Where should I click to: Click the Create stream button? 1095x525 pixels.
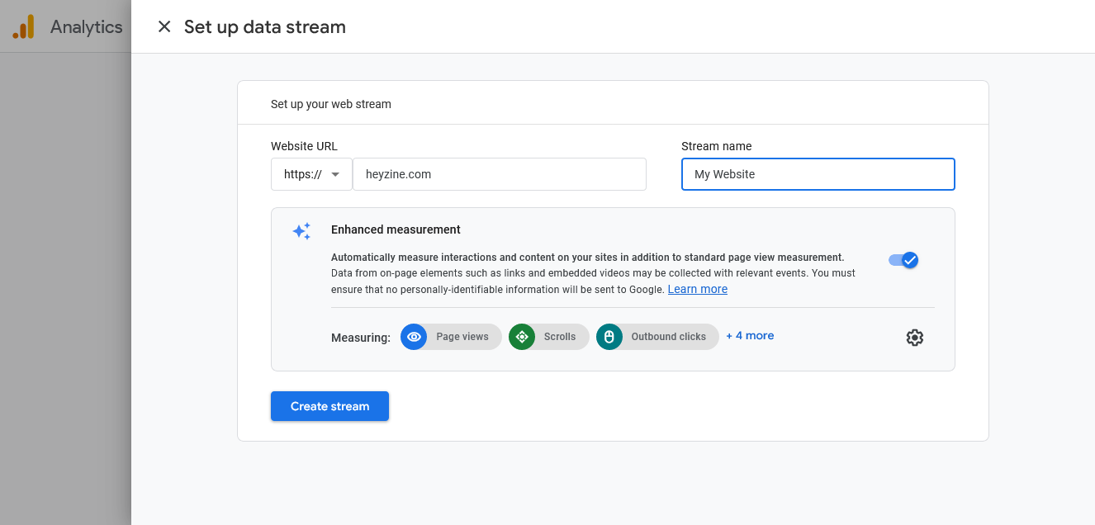pos(329,405)
